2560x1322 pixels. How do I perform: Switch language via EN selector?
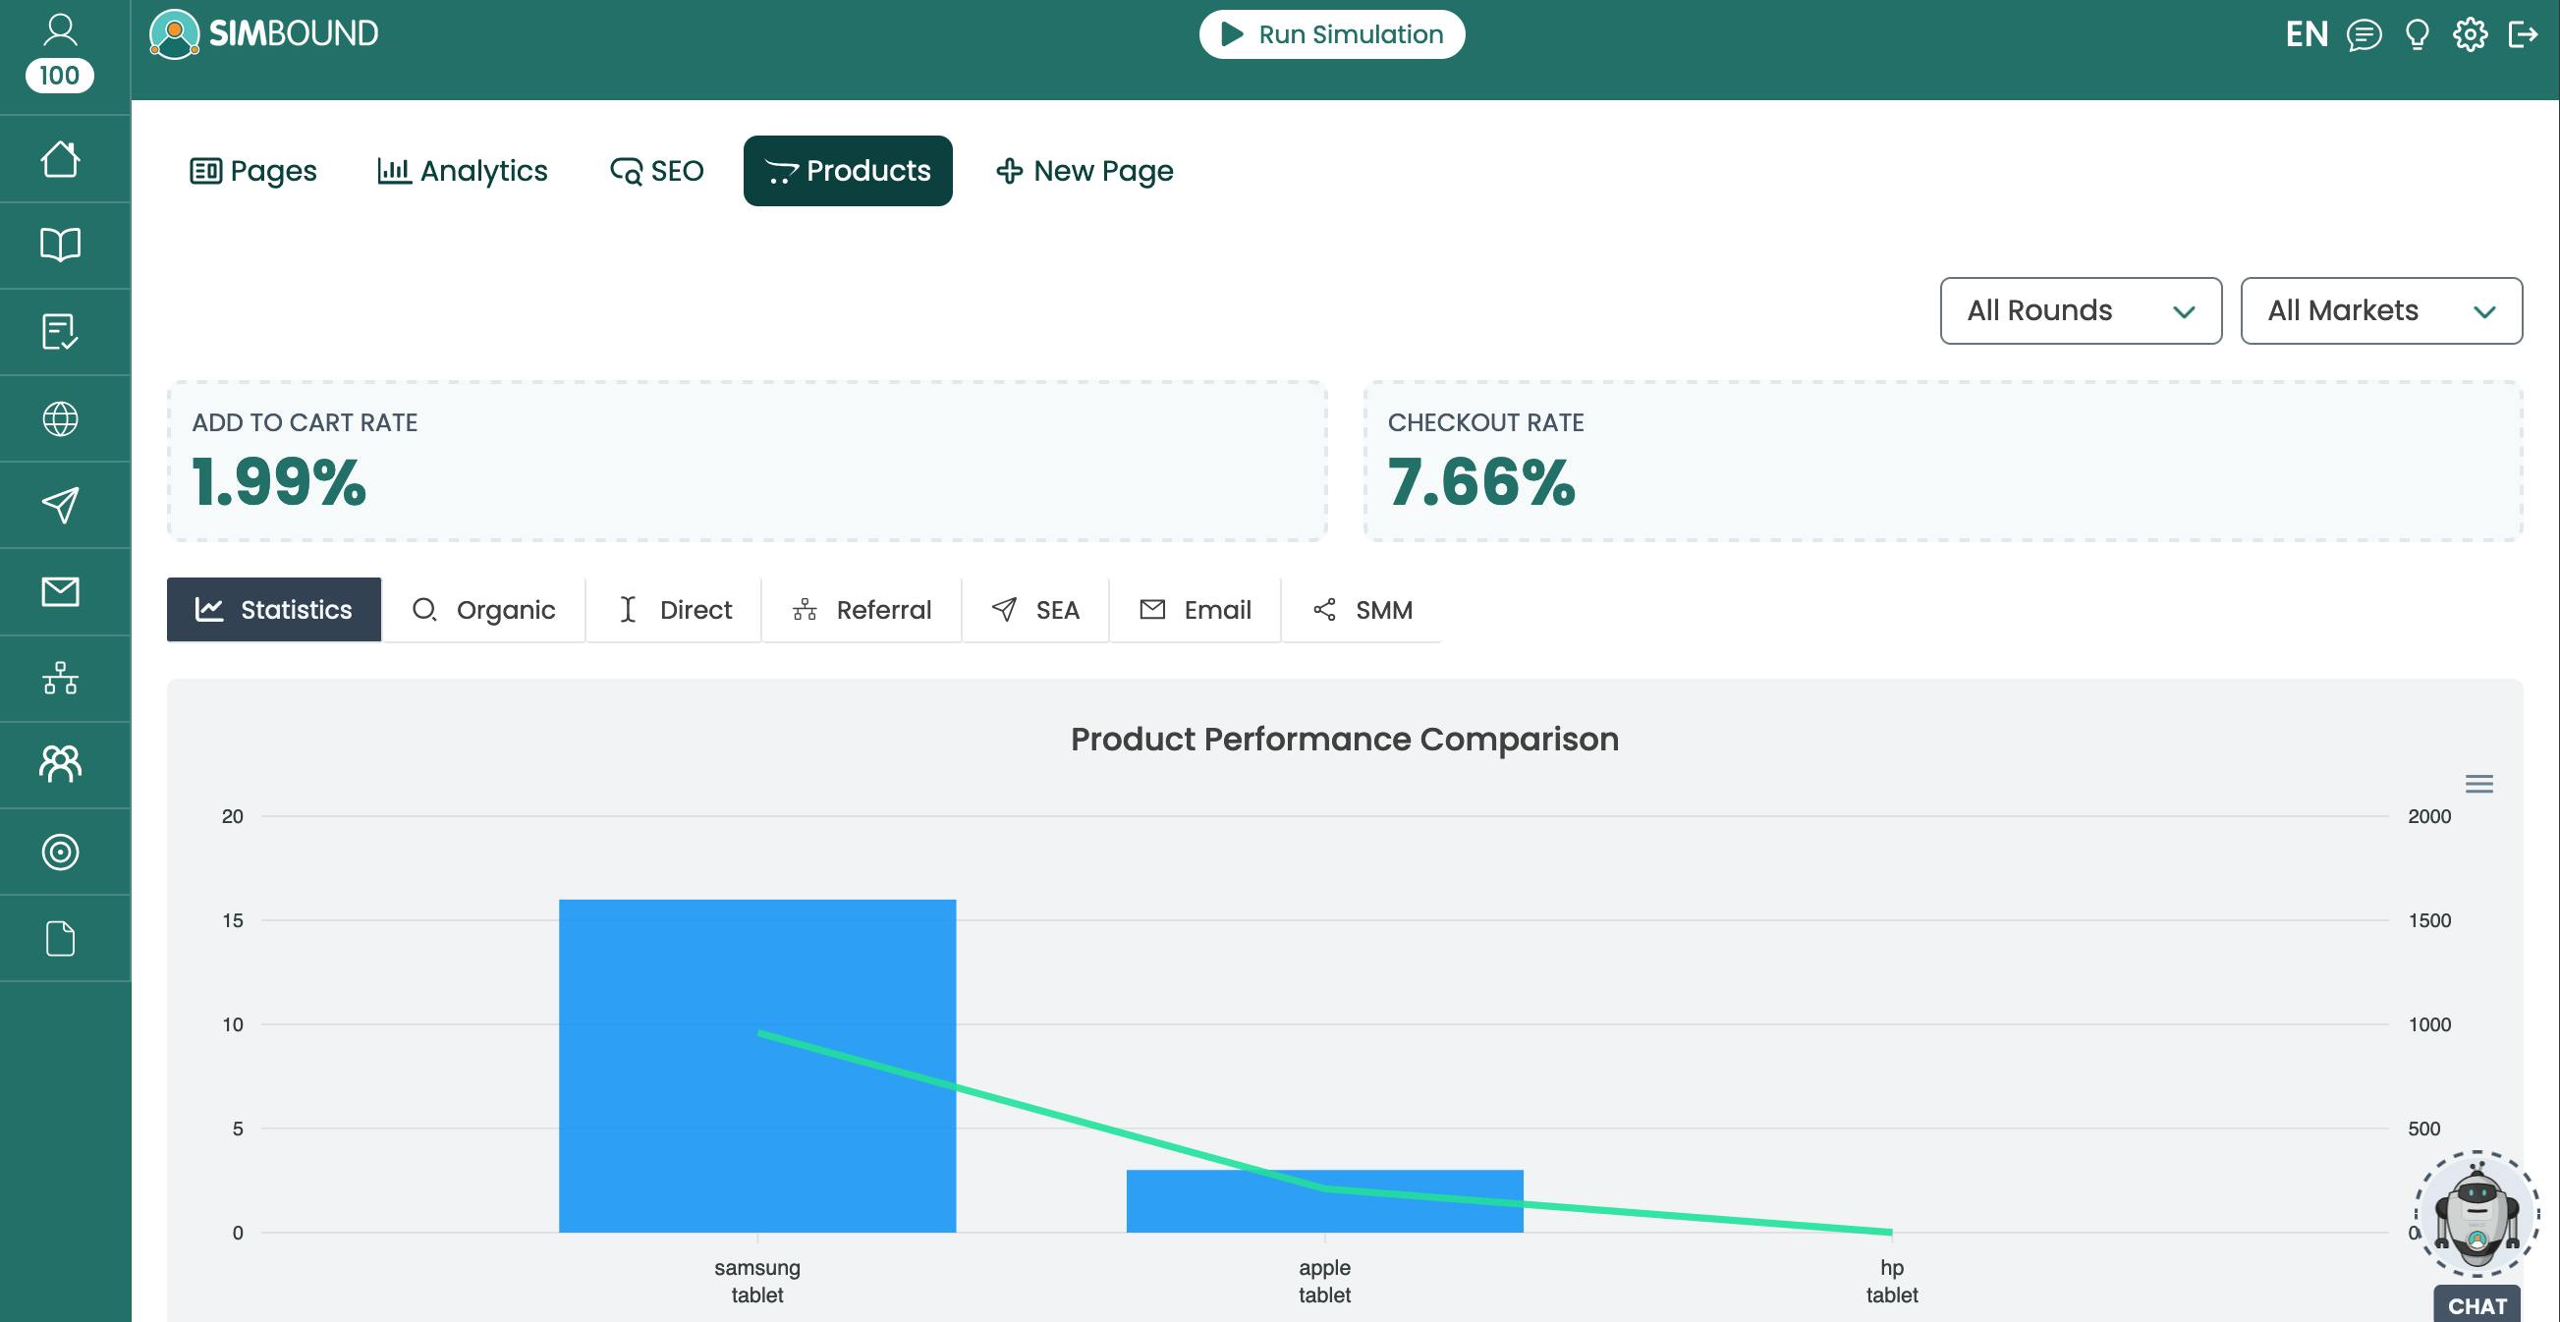coord(2307,34)
